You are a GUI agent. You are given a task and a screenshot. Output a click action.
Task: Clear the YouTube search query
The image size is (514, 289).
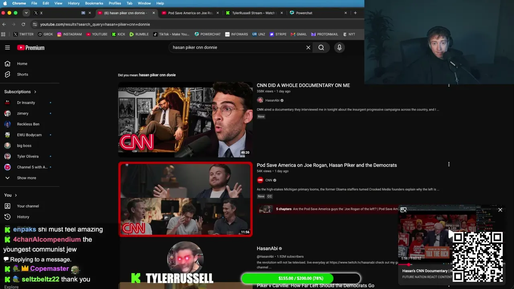click(308, 47)
